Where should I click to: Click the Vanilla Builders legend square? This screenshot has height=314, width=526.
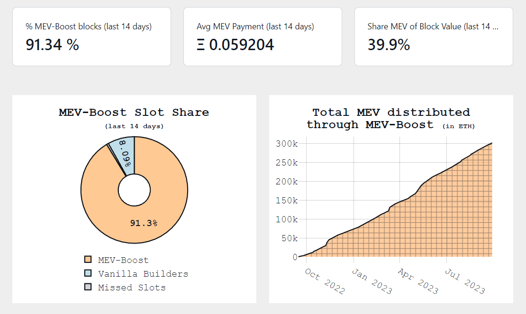[88, 273]
